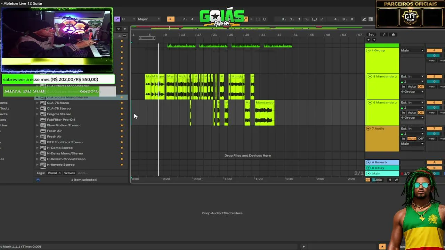Click the first Fresh Air plugin icon

tap(43, 131)
